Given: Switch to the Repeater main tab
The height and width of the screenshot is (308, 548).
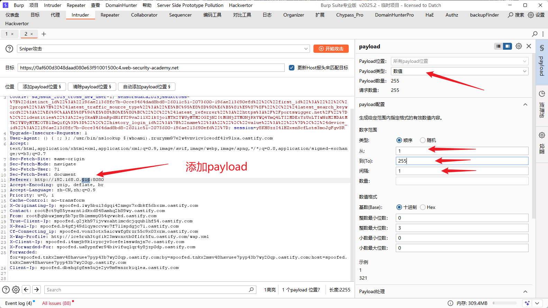Looking at the screenshot, I should [110, 15].
